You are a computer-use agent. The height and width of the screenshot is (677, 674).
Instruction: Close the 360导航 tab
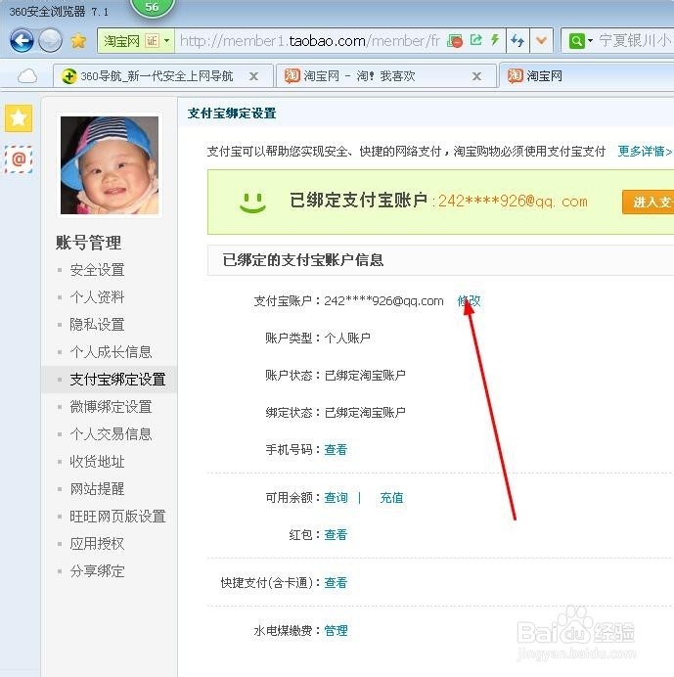point(254,76)
